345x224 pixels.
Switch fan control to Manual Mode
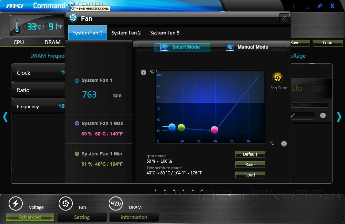coord(247,47)
